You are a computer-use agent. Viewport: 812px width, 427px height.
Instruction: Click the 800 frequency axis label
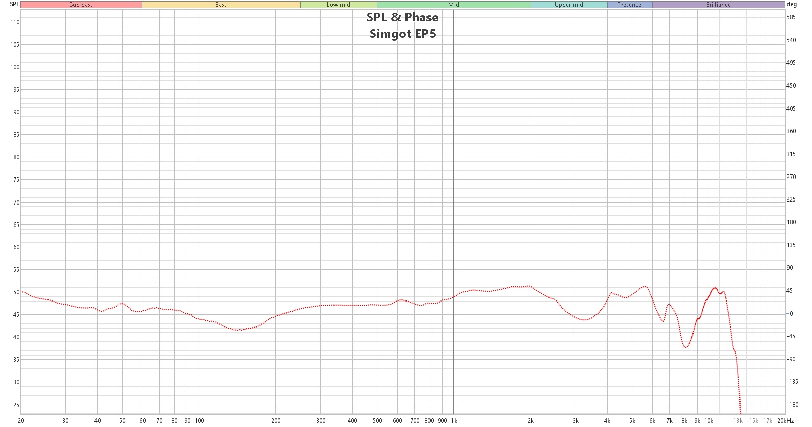point(429,421)
